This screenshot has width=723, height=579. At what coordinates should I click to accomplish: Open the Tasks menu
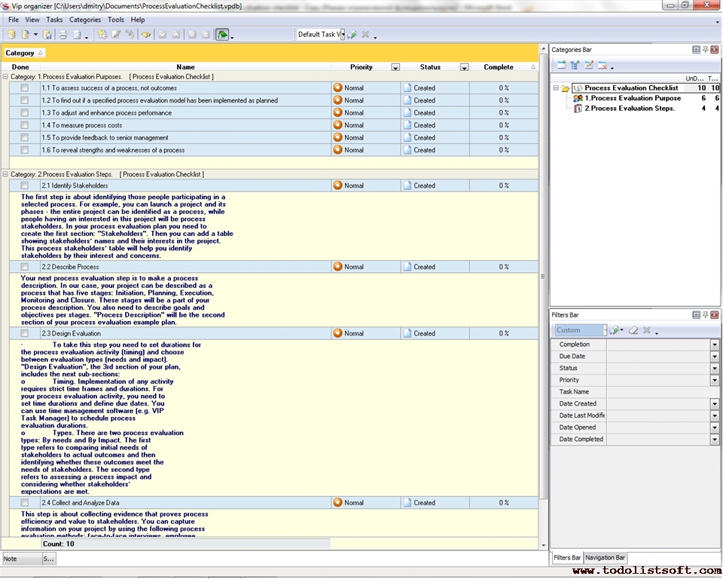(54, 20)
